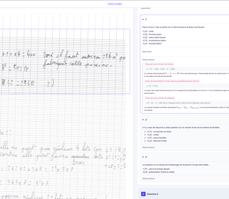Click the highlighted handwritten answer region

pos(65,61)
